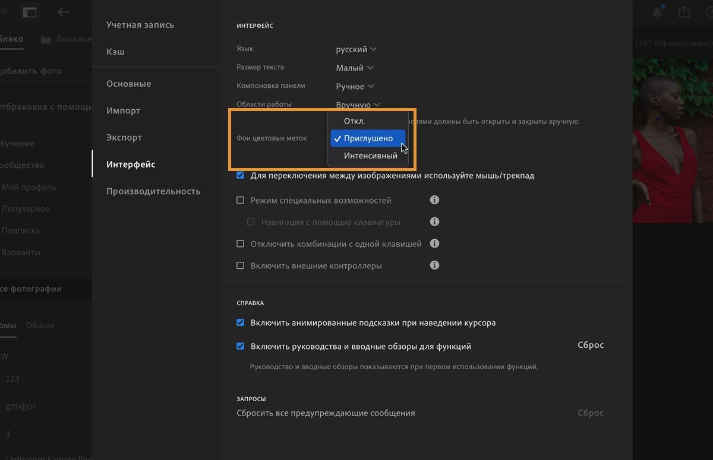
Task: Click the share icon in the top-right corner
Action: coord(683,11)
